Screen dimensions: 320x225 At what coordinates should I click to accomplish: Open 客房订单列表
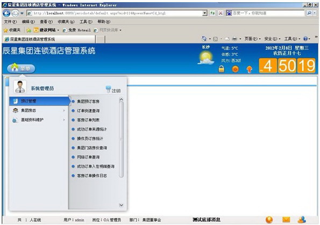(x=88, y=120)
